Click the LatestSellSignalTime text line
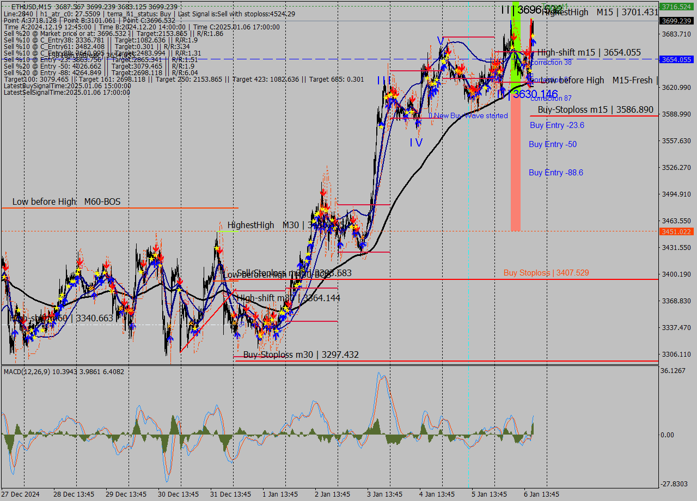This screenshot has height=501, width=697. (67, 92)
